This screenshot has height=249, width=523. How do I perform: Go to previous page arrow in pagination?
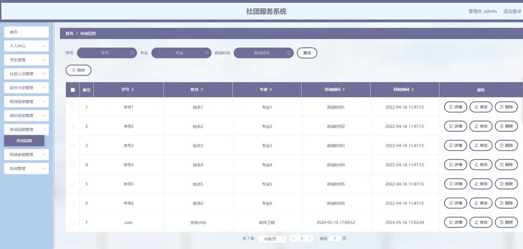[x=293, y=239]
